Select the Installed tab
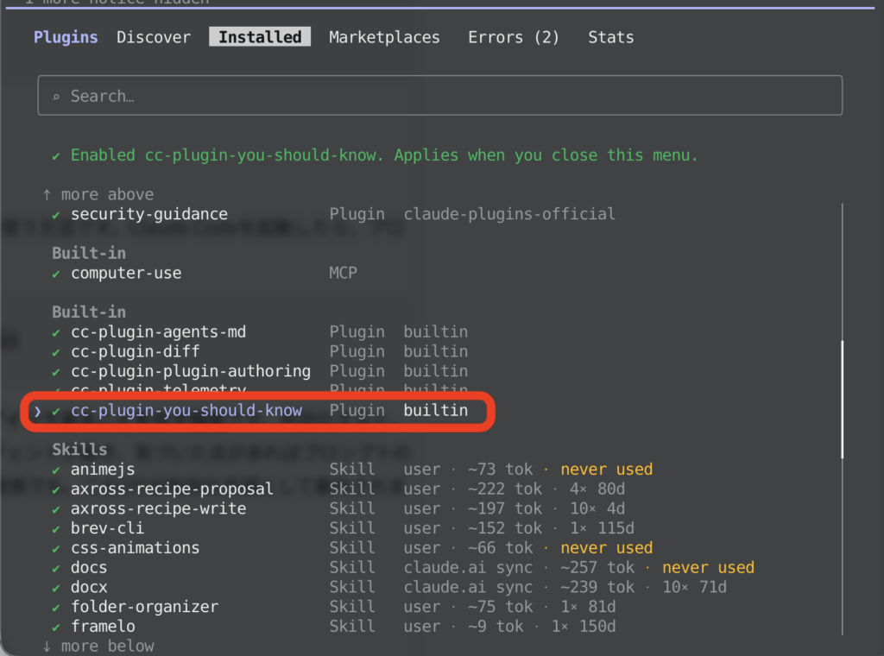The height and width of the screenshot is (656, 884). pyautogui.click(x=260, y=37)
